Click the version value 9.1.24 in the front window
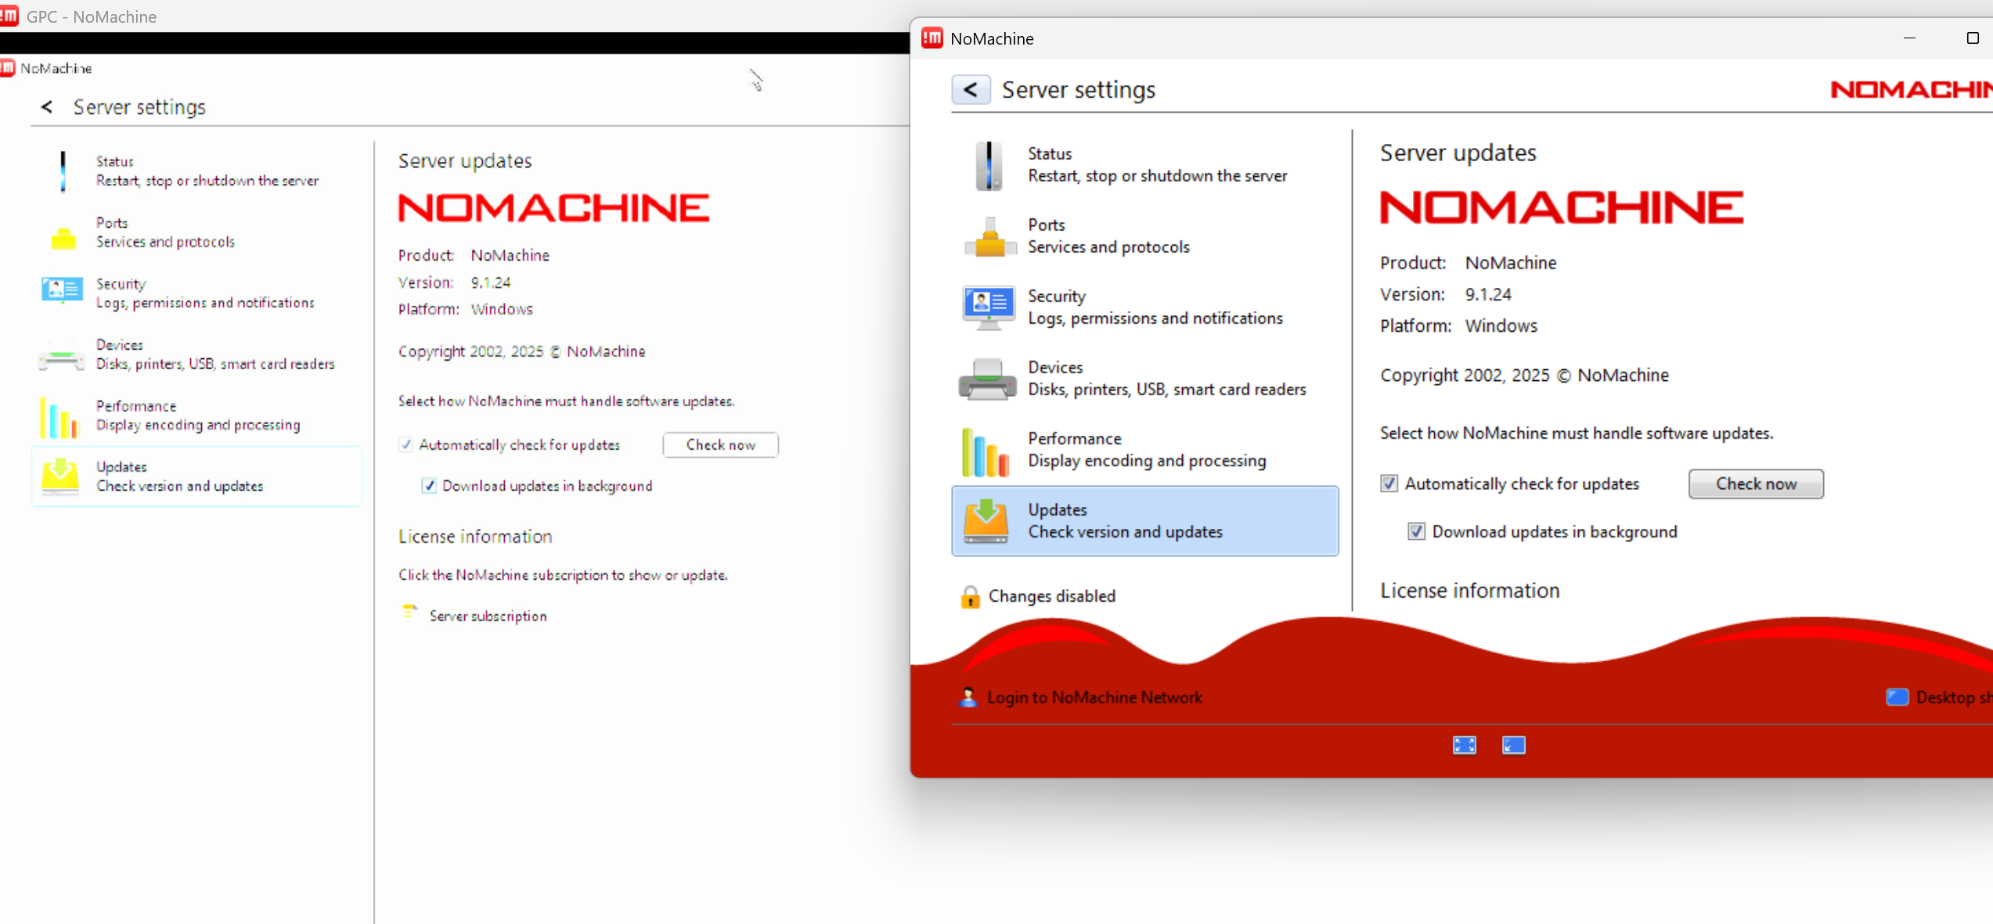 click(x=1488, y=295)
